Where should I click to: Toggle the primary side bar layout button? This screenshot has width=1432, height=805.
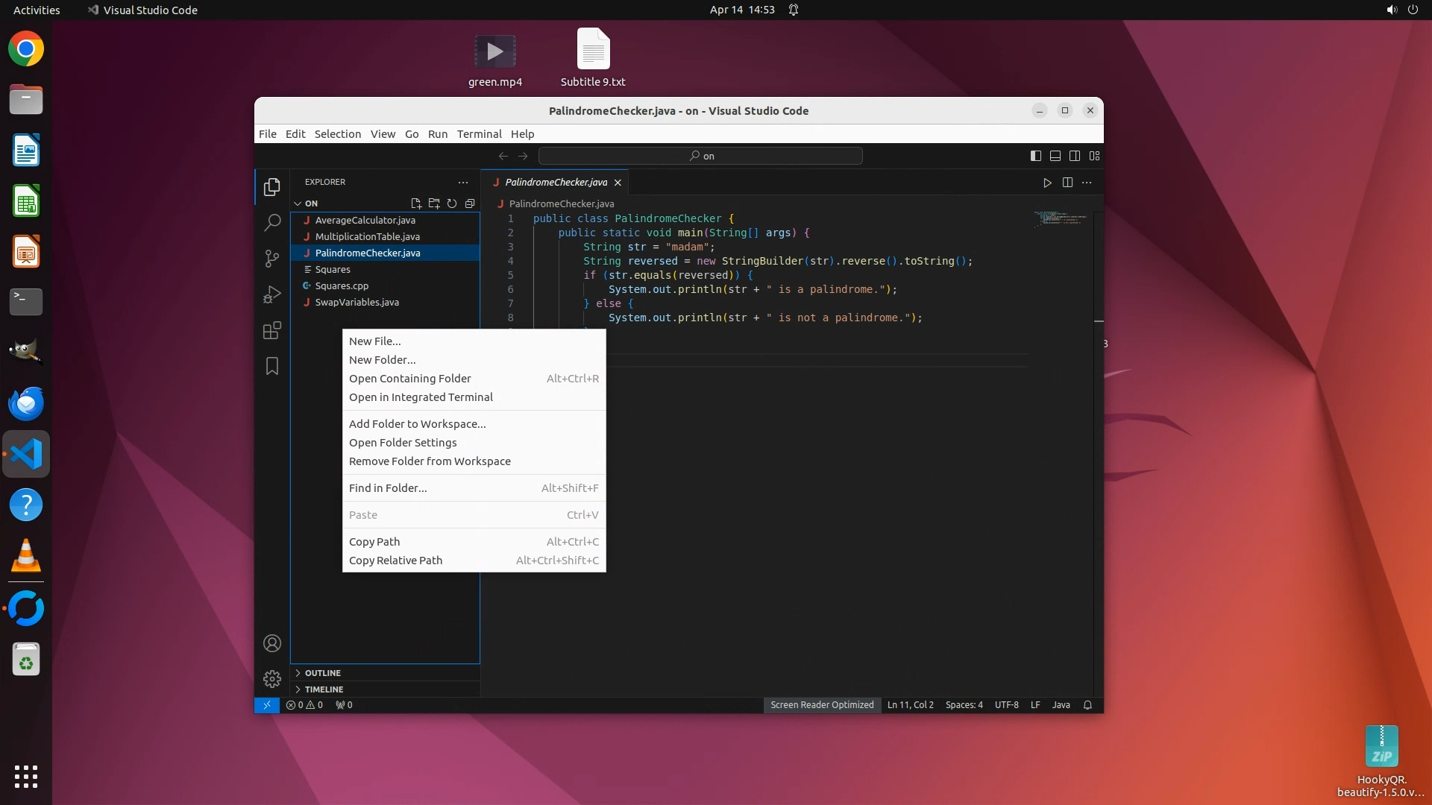[x=1036, y=156]
